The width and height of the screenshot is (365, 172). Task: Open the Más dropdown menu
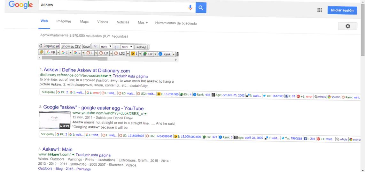click(x=143, y=23)
